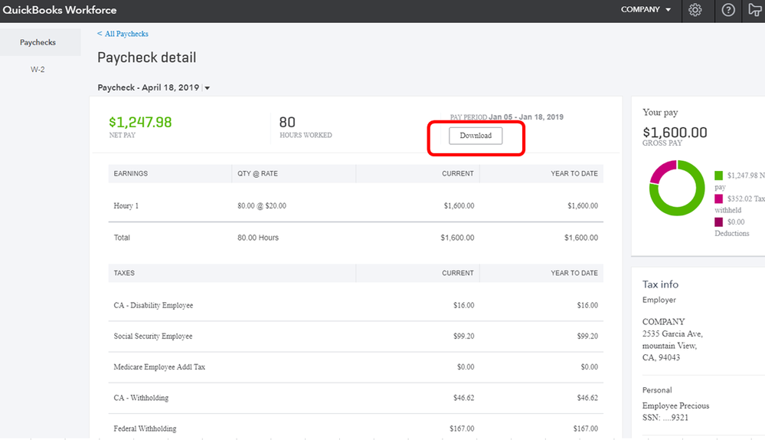Select the Paychecks sidebar tab
Image resolution: width=765 pixels, height=440 pixels.
click(x=38, y=42)
